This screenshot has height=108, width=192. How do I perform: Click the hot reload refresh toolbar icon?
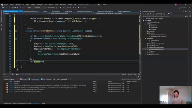tap(56, 7)
